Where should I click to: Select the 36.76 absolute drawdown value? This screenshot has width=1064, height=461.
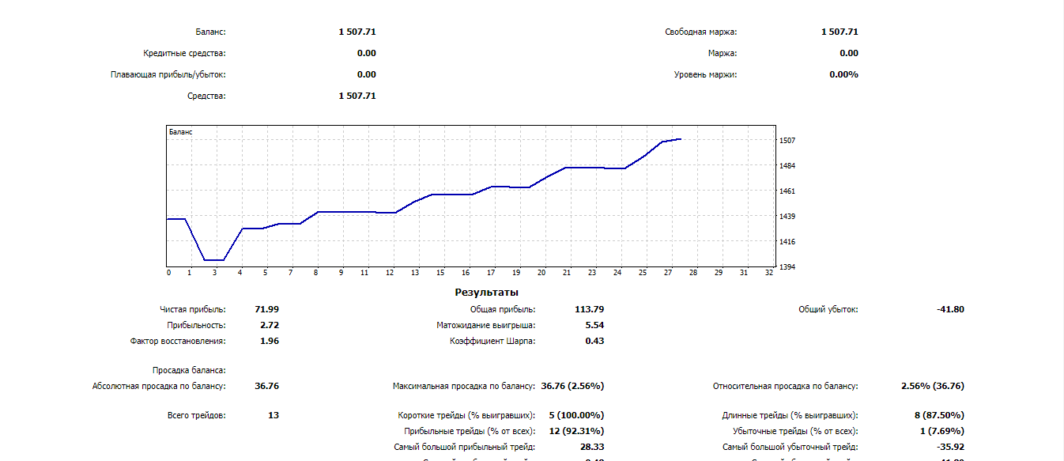(x=267, y=387)
